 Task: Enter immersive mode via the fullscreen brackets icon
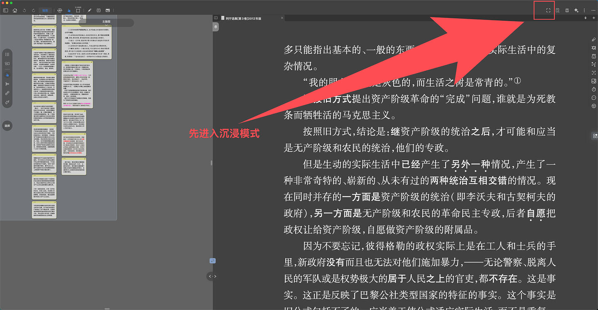point(548,10)
